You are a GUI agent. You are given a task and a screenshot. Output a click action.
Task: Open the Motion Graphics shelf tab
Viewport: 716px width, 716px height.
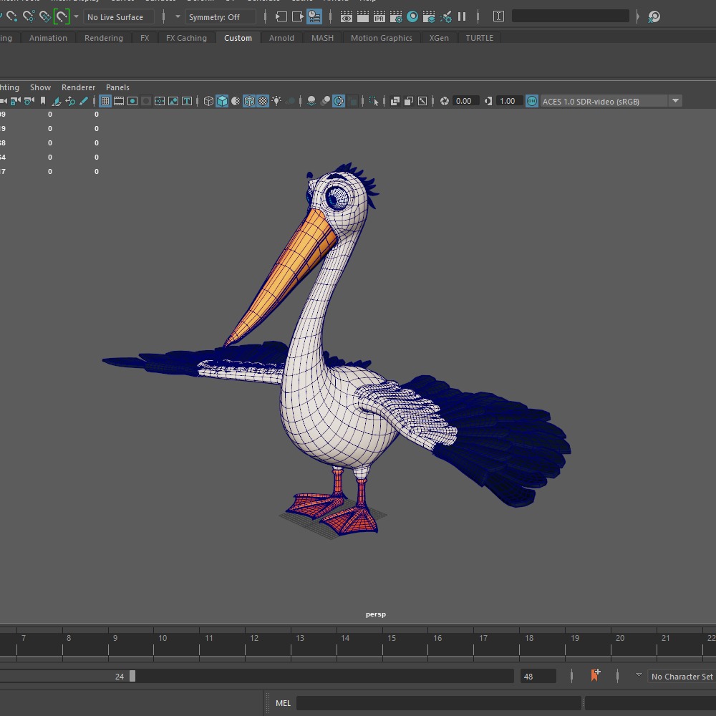tap(382, 38)
